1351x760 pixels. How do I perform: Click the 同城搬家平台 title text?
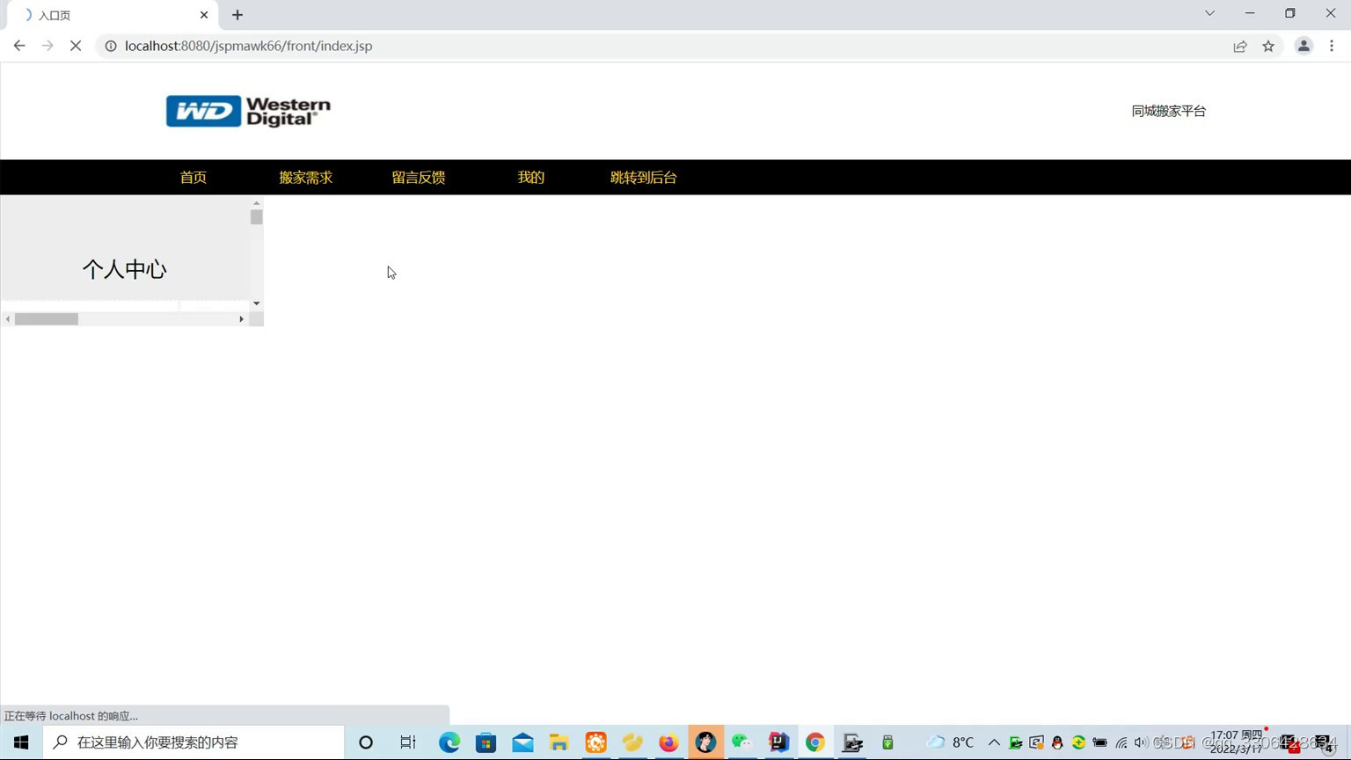coord(1168,111)
